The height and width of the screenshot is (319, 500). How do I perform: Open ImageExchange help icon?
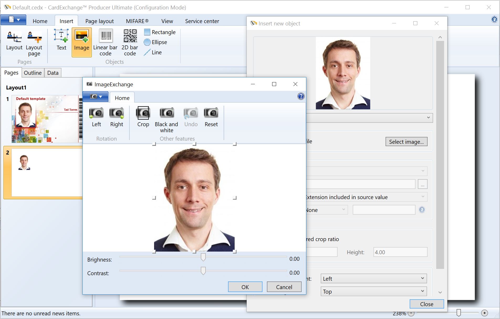301,97
